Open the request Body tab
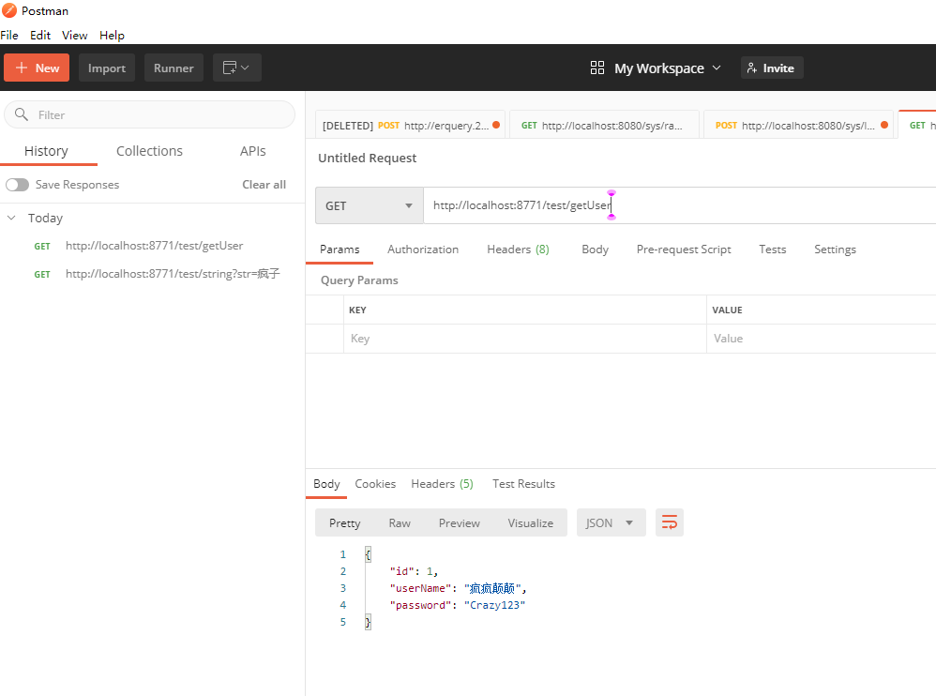 [595, 250]
